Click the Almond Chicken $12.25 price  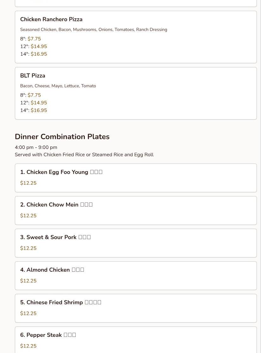(x=28, y=281)
